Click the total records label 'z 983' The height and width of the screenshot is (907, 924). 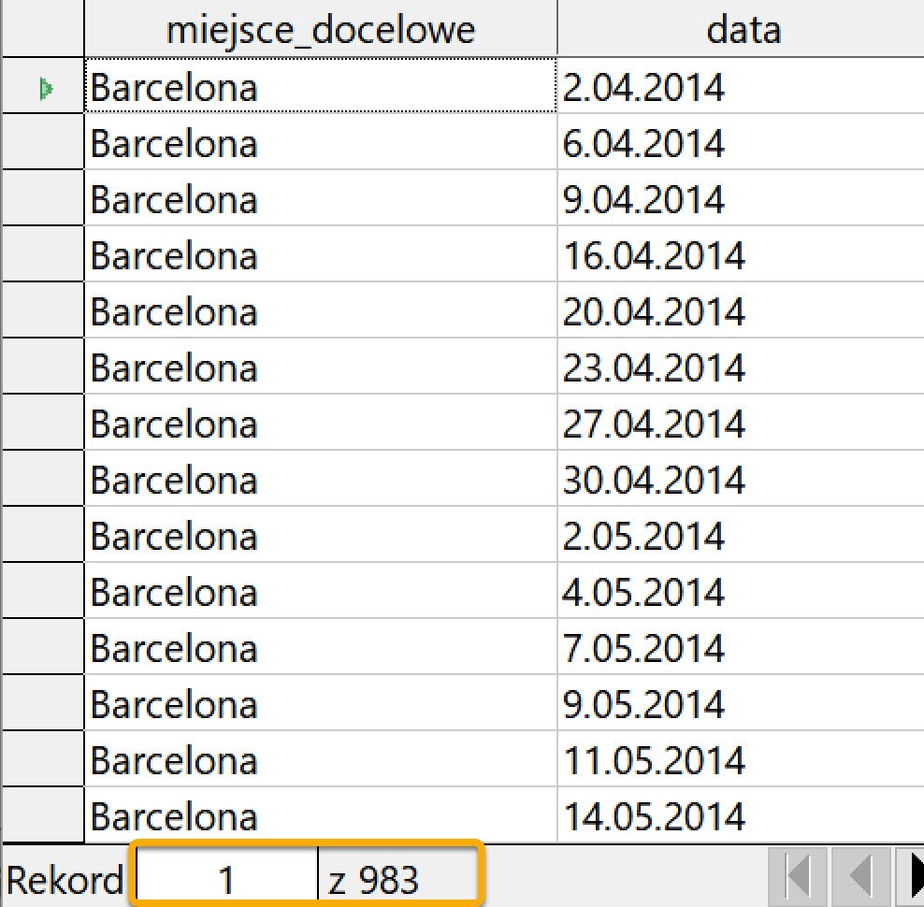click(x=374, y=880)
